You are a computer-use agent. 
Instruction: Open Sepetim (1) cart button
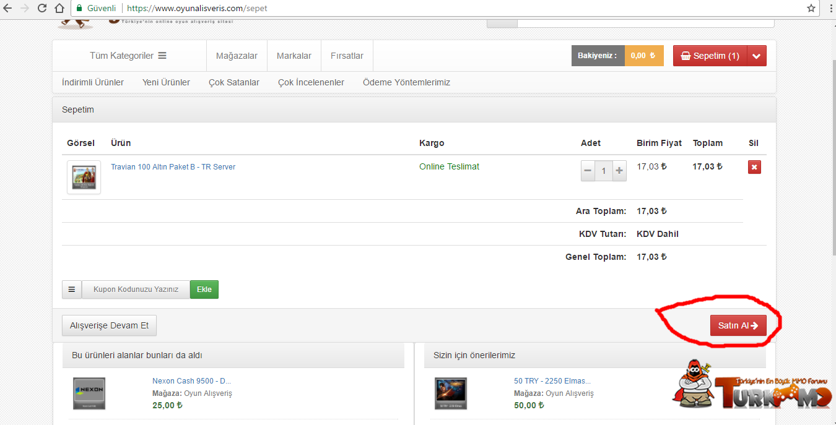(x=710, y=56)
